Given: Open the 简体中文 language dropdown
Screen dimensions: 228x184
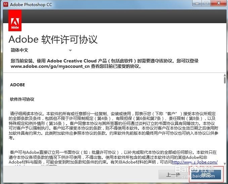Looking at the screenshot, I should 41,50.
